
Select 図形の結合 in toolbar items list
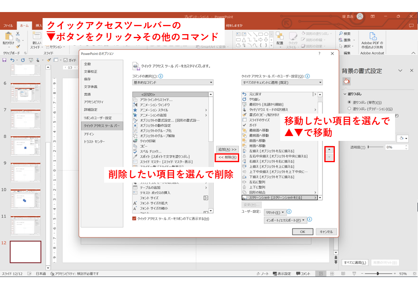(x=279, y=192)
